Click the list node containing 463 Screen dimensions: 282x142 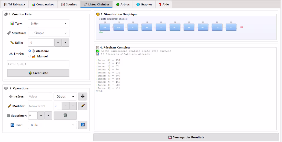click(x=203, y=27)
